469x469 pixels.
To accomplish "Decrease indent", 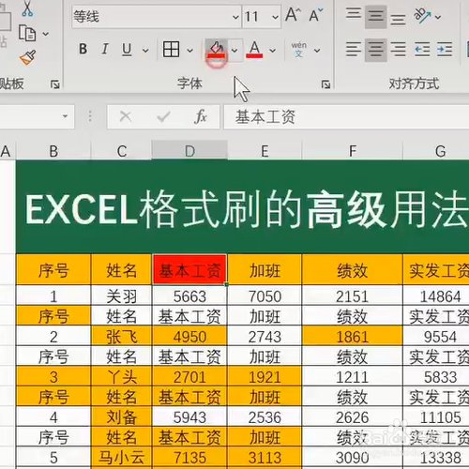I will coord(422,50).
